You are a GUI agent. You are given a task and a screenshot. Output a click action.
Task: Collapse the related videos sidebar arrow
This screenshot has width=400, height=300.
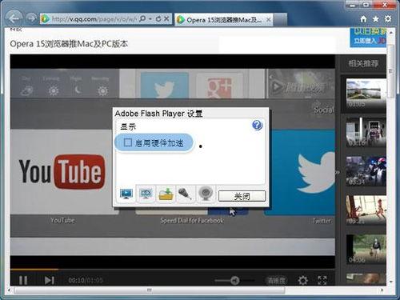338,173
